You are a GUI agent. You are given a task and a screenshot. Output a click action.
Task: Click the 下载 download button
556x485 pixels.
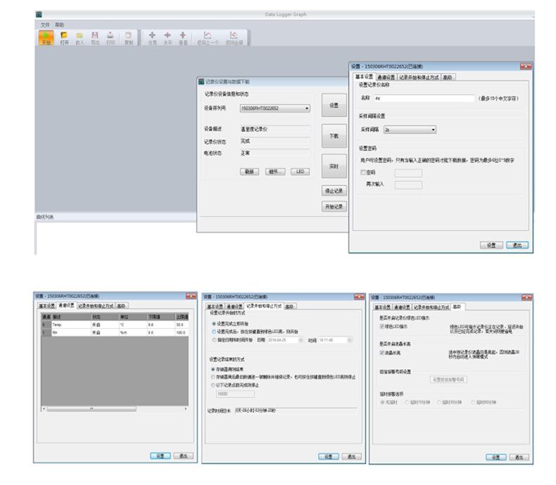click(x=334, y=136)
